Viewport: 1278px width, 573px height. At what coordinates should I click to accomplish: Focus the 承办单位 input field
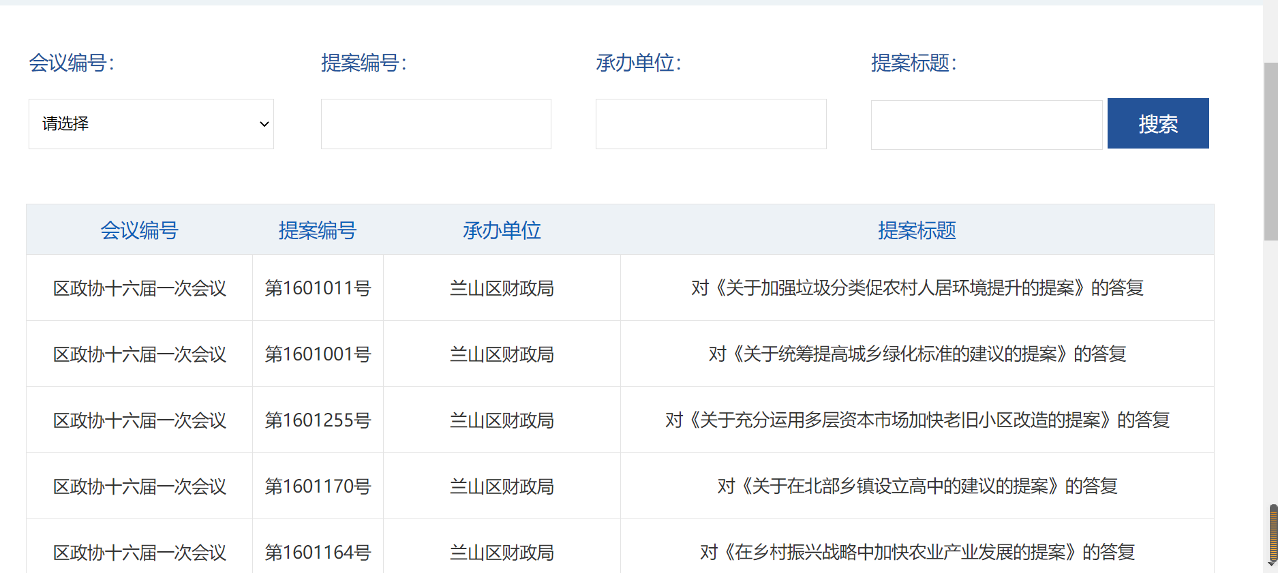point(711,124)
